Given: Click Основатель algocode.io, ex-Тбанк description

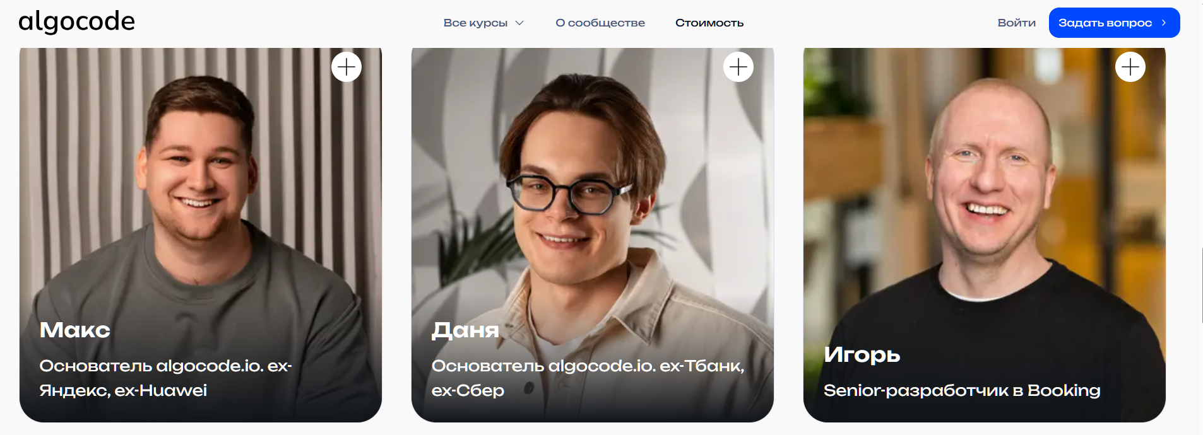Looking at the screenshot, I should pos(588,378).
